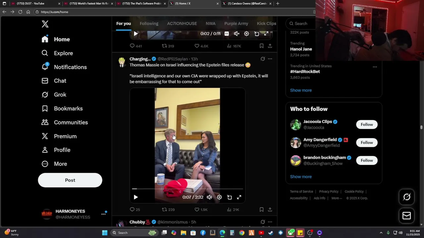Like the post with 1.9K likes
Image resolution: width=424 pixels, height=238 pixels.
[201, 210]
